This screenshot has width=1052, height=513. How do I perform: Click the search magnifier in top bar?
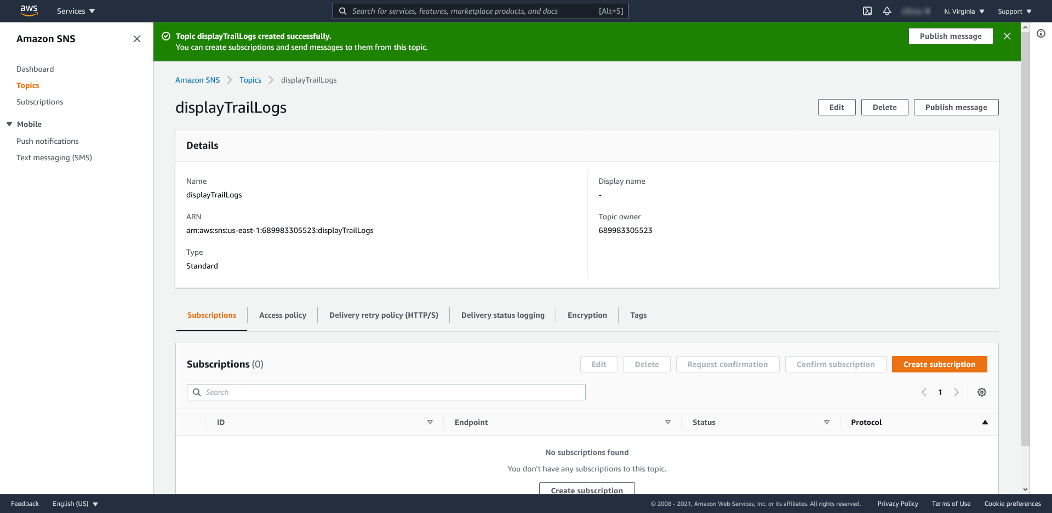[342, 11]
